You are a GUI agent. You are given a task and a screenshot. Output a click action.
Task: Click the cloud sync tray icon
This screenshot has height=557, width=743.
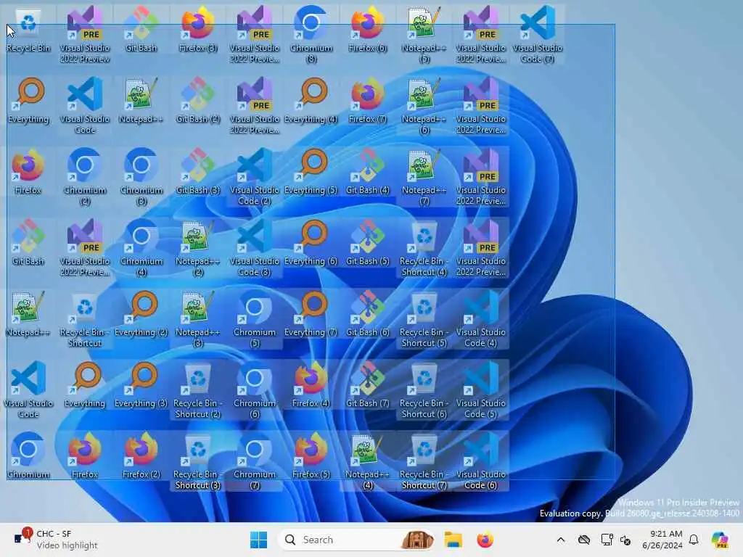coord(584,540)
